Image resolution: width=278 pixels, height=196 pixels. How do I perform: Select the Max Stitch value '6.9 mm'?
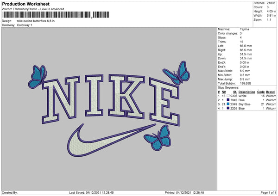point(245,71)
